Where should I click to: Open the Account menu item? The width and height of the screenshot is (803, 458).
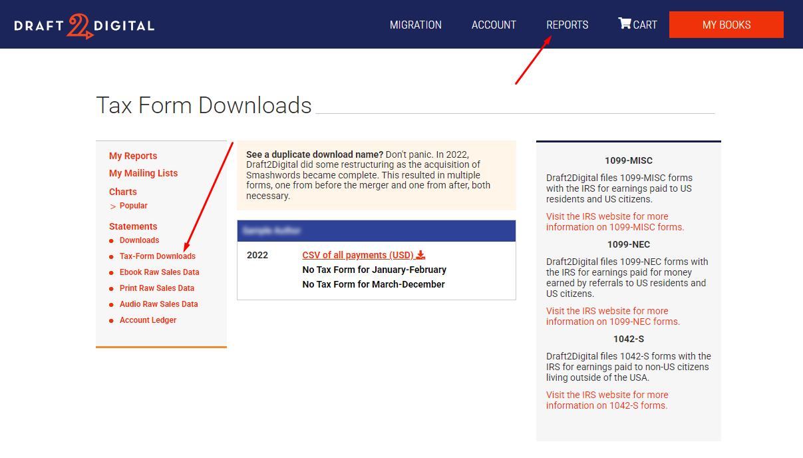click(x=494, y=25)
